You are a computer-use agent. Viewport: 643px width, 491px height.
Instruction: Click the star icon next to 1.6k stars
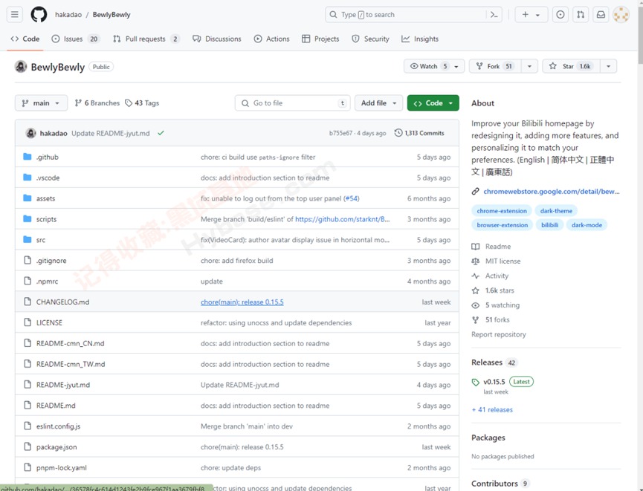(475, 290)
